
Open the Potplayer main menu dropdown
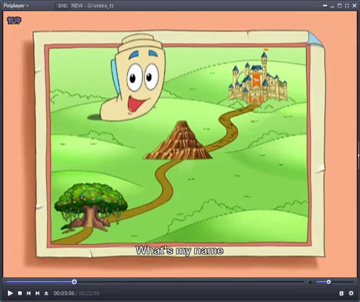tap(16, 6)
